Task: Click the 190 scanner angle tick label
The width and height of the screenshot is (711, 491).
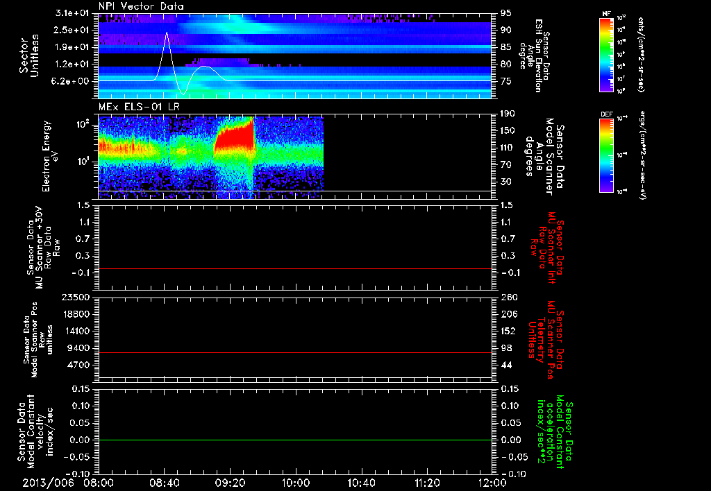Action: coord(508,114)
